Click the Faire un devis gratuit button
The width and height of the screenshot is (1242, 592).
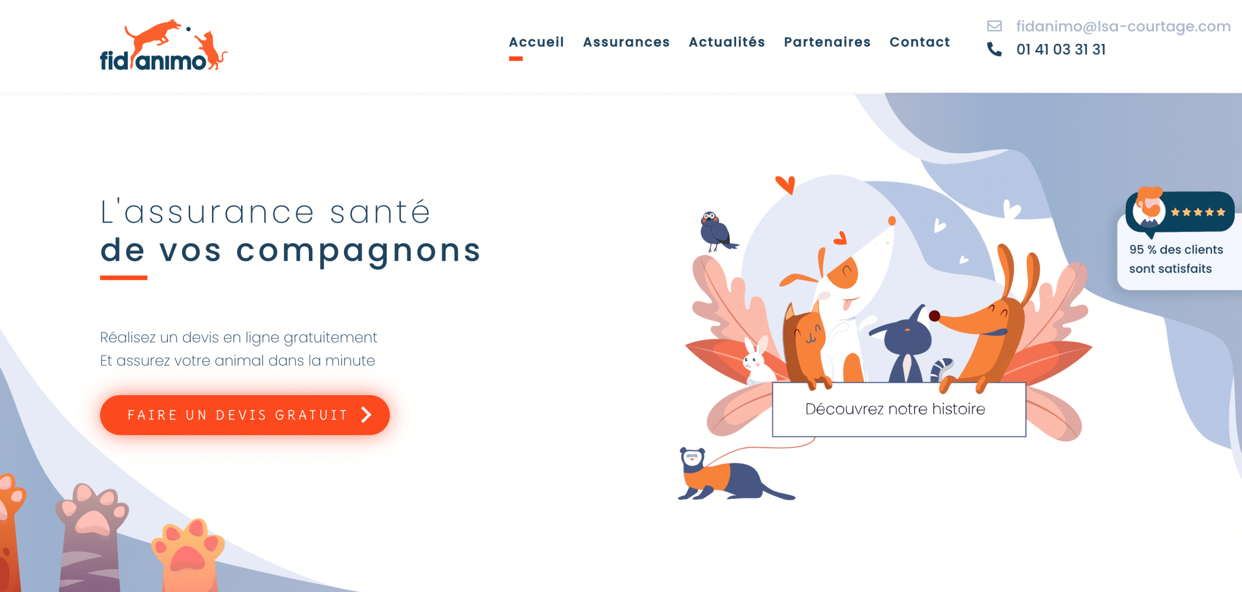coord(245,415)
